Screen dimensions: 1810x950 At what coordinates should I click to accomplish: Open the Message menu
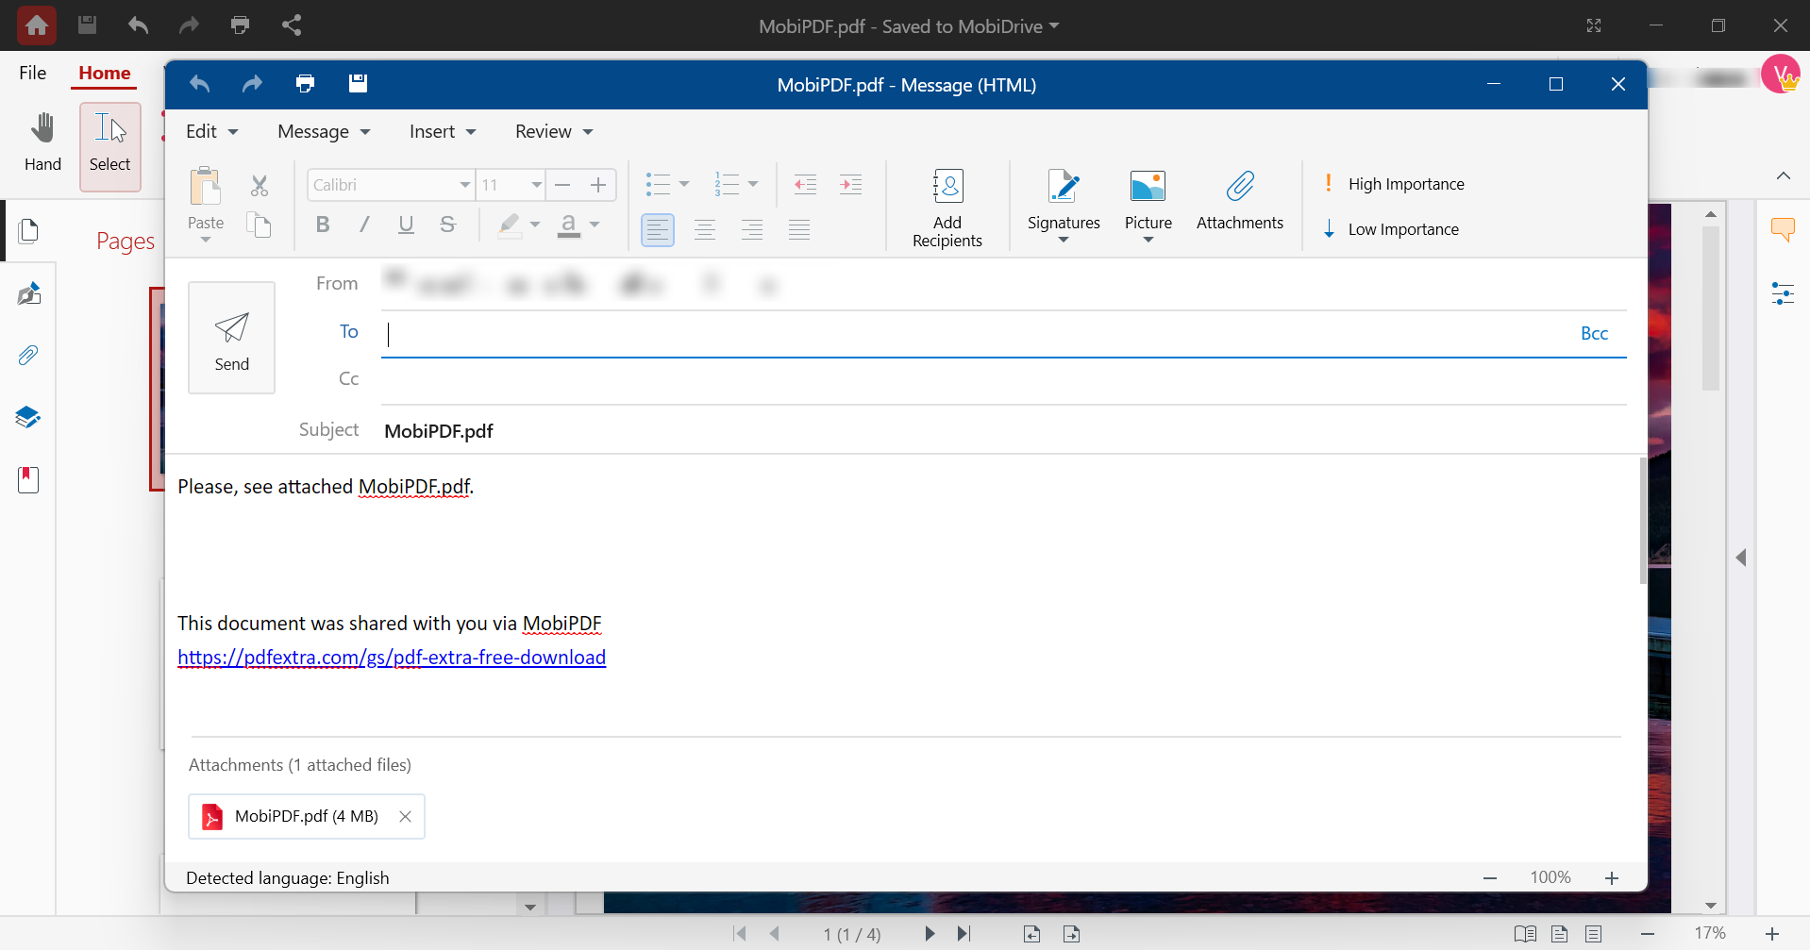point(324,131)
